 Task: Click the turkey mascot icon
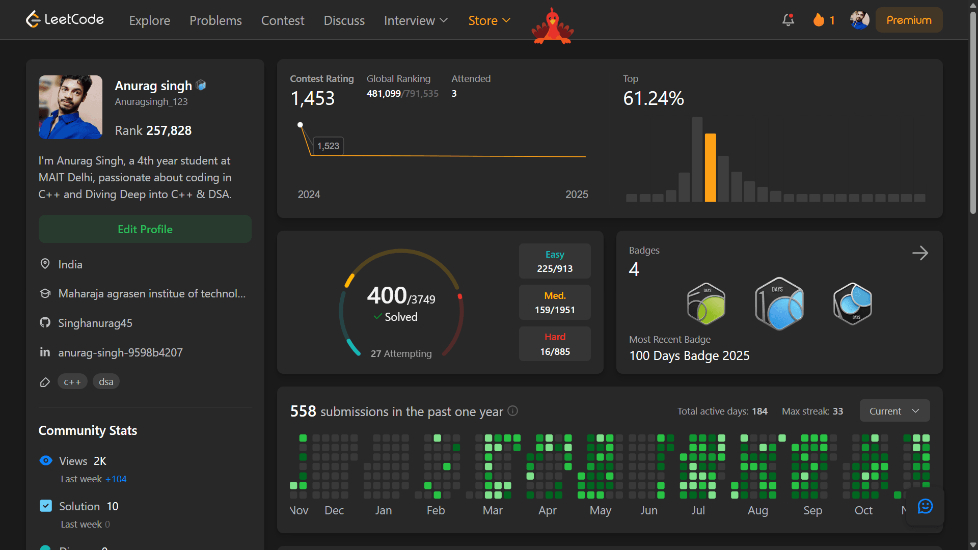(553, 26)
